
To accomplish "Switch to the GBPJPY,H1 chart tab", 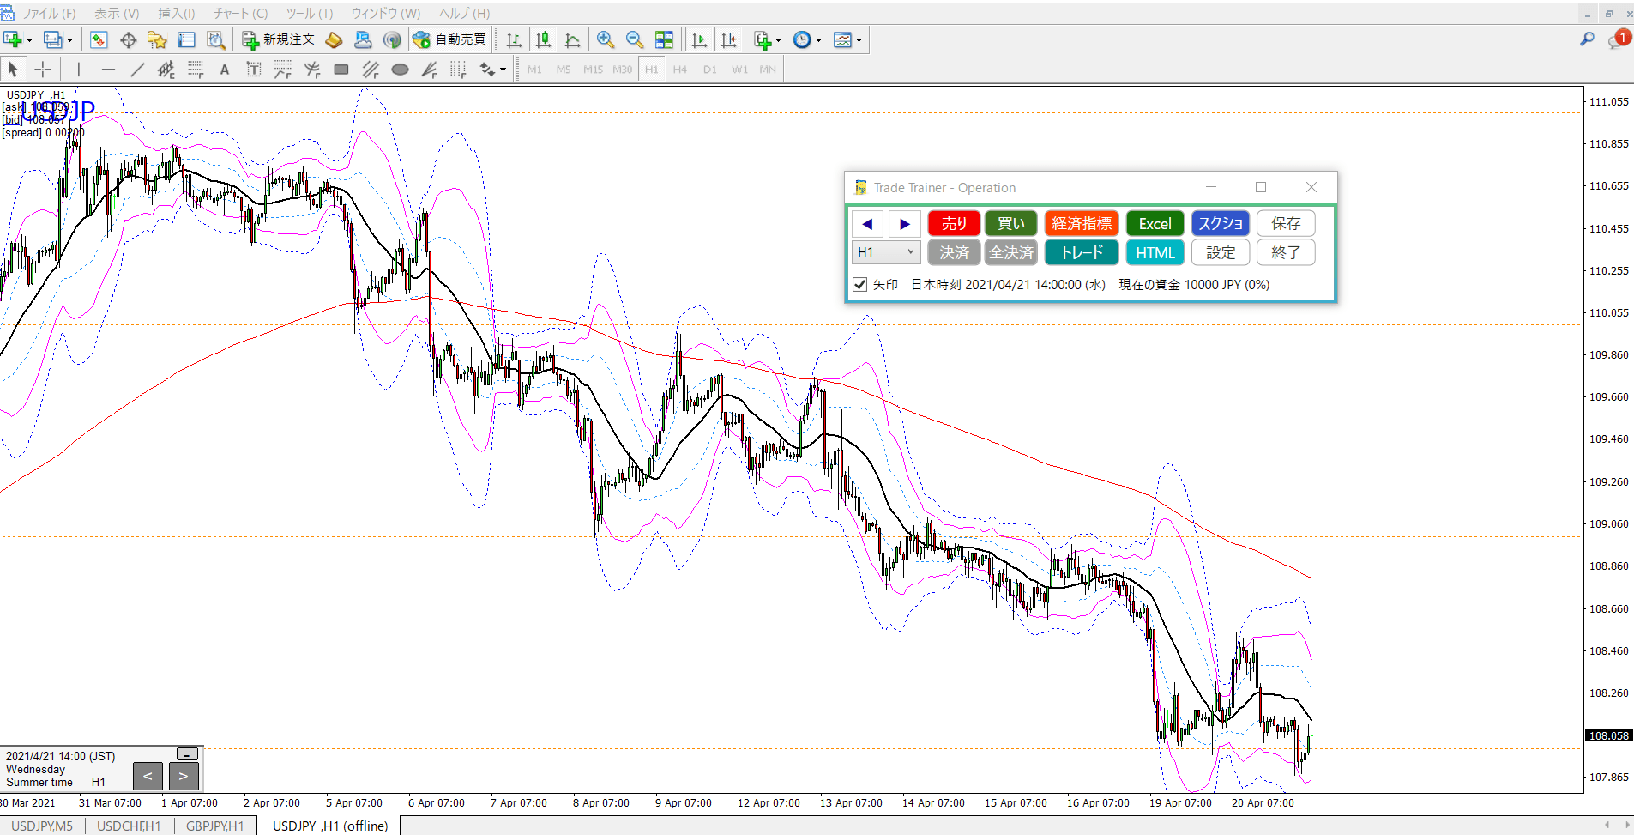I will (x=214, y=826).
